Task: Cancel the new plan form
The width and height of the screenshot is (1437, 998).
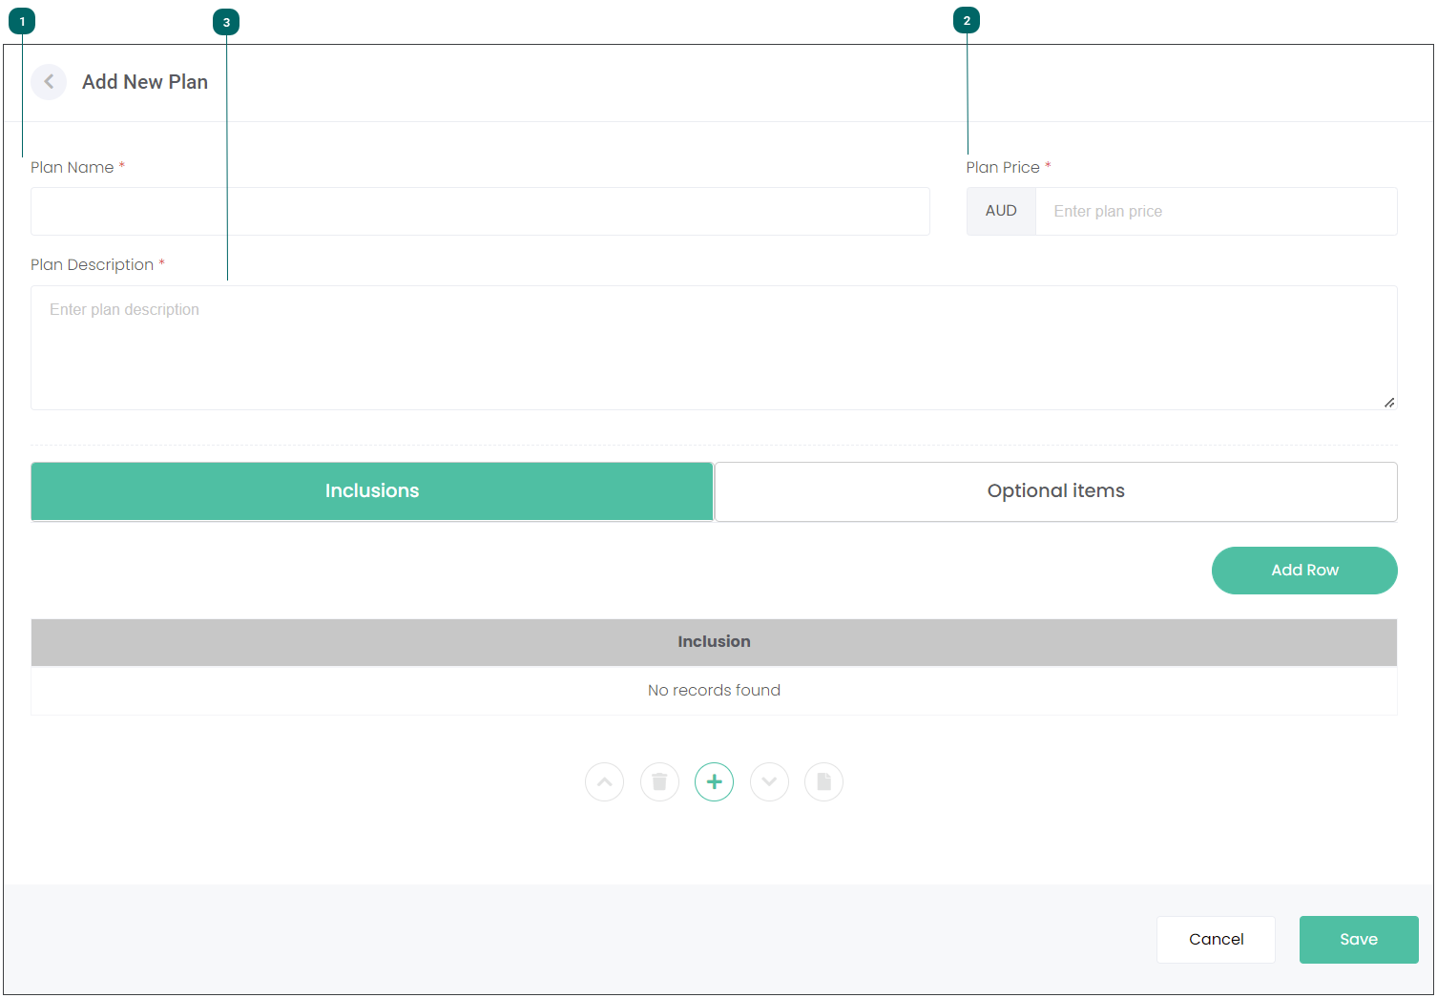Action: tap(1216, 940)
